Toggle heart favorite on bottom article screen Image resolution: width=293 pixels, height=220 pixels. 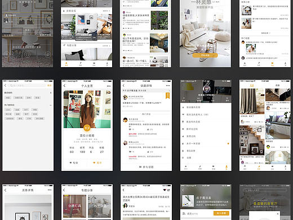click(x=165, y=190)
